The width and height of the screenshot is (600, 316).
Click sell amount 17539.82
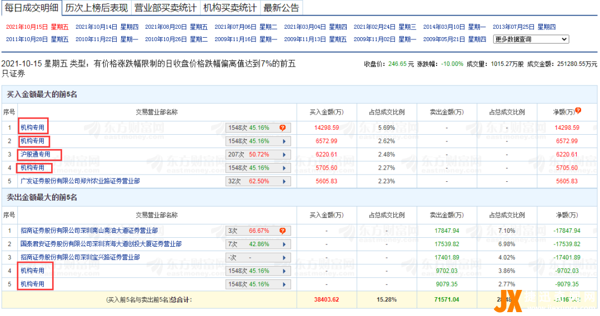click(447, 244)
